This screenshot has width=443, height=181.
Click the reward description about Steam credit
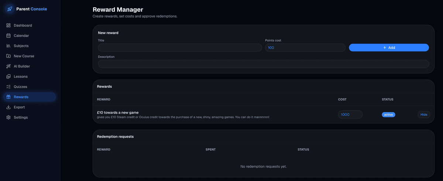pos(183,117)
